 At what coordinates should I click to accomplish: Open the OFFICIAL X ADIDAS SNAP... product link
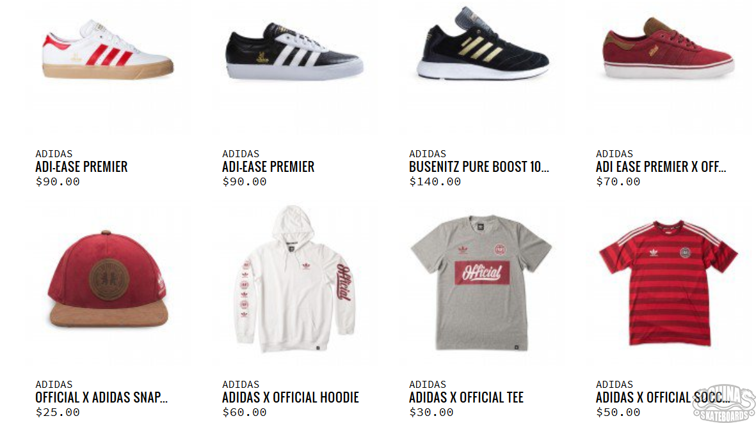pyautogui.click(x=101, y=397)
